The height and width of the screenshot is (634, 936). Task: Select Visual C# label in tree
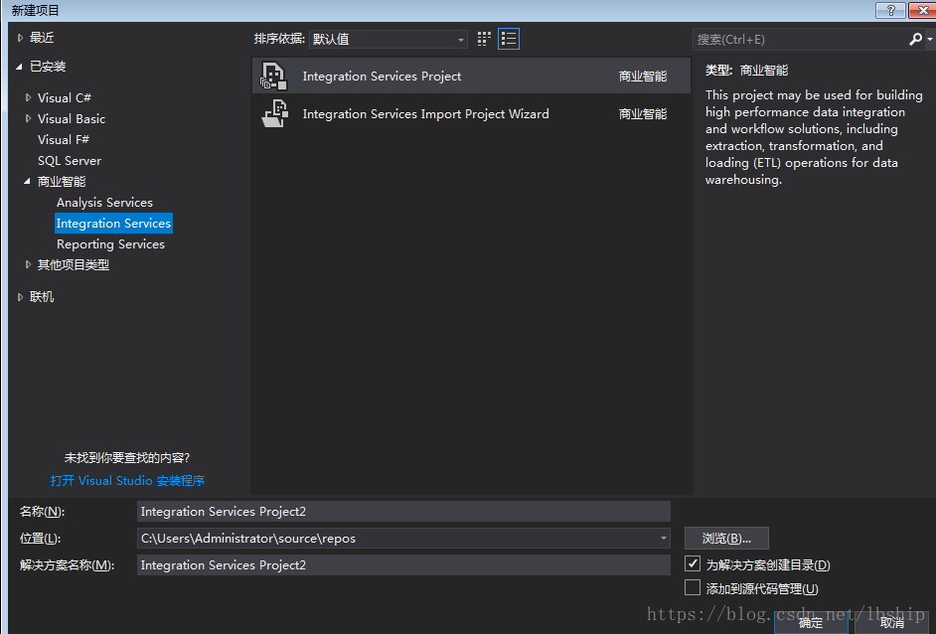click(65, 98)
